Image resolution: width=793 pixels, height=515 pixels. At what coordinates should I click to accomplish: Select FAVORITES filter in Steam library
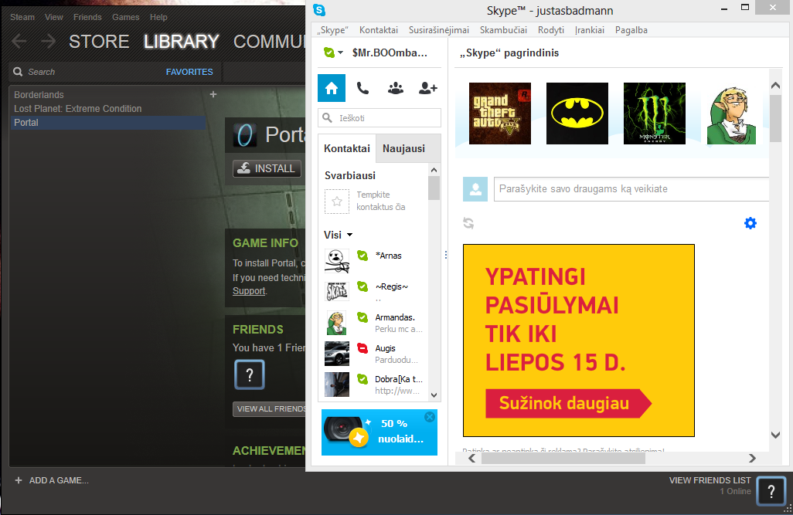(x=189, y=72)
